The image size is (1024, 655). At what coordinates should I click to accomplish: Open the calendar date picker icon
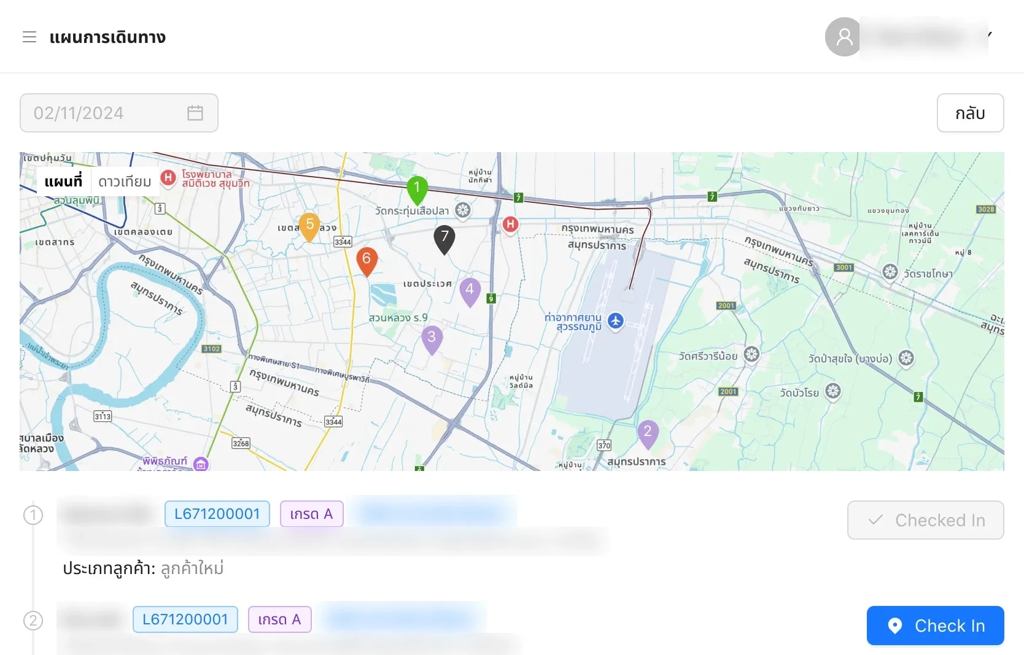click(x=195, y=113)
